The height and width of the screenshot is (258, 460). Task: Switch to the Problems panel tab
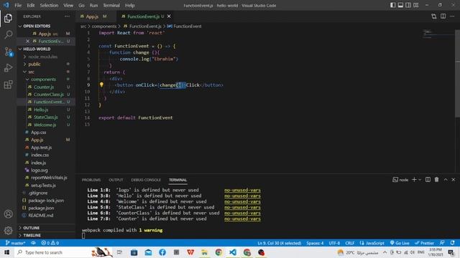(x=91, y=180)
